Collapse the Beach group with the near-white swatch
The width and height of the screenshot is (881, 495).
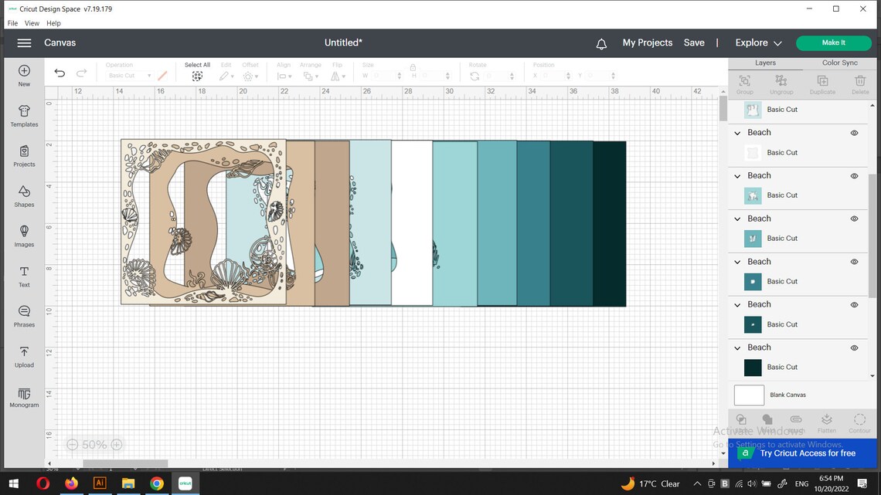[x=738, y=133]
